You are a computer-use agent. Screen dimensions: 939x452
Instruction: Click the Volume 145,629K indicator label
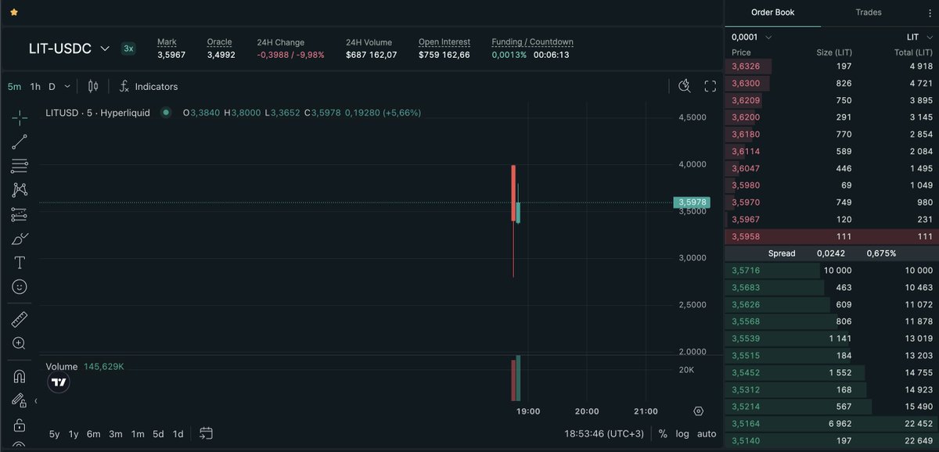click(x=85, y=366)
